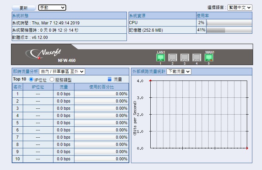This screenshot has width=262, height=170.
Task: Click the 名次 column header
Action: [x=17, y=87]
